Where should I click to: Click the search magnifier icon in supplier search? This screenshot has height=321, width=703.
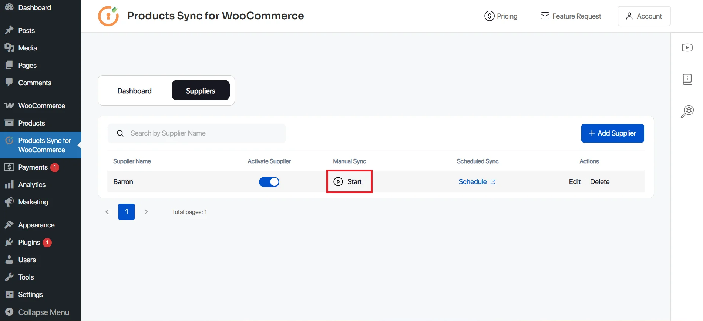click(x=120, y=133)
